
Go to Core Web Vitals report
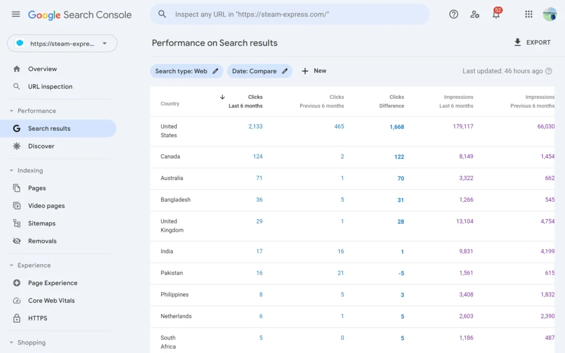tap(51, 301)
